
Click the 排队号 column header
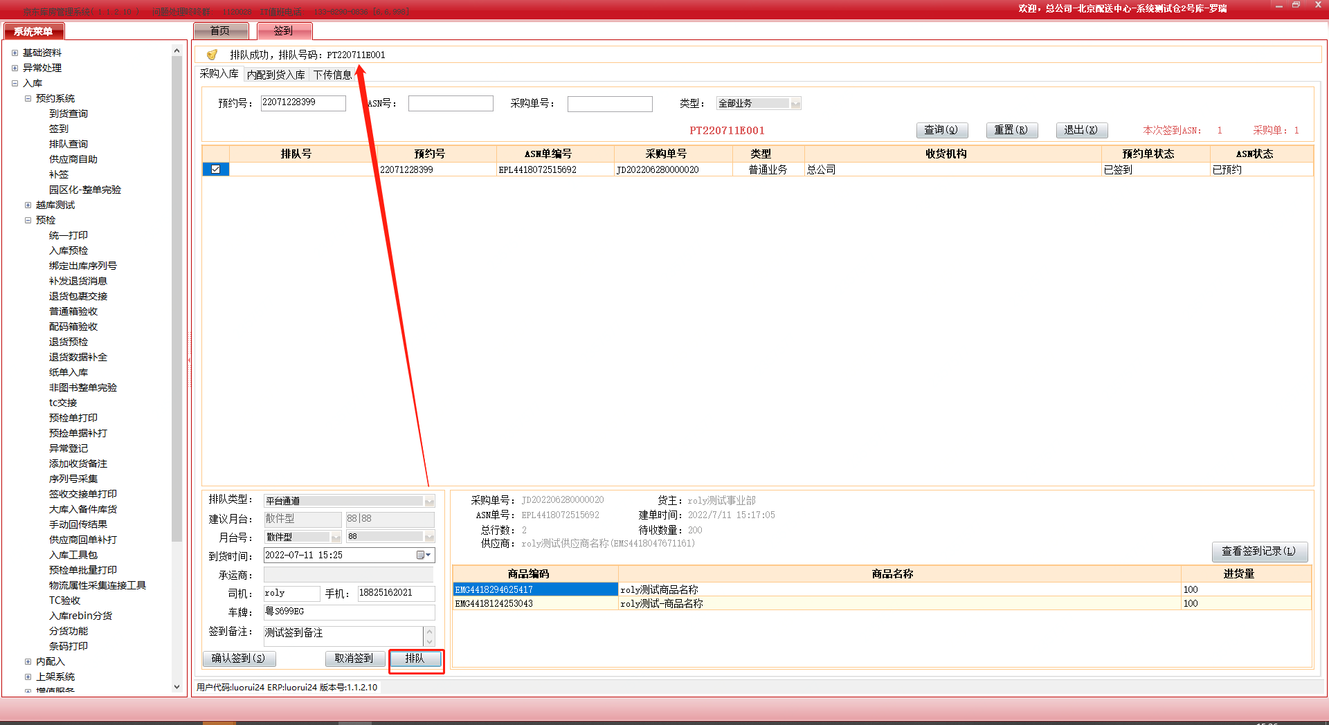[x=296, y=154]
